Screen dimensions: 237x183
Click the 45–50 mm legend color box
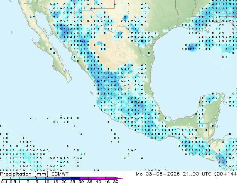110,178
